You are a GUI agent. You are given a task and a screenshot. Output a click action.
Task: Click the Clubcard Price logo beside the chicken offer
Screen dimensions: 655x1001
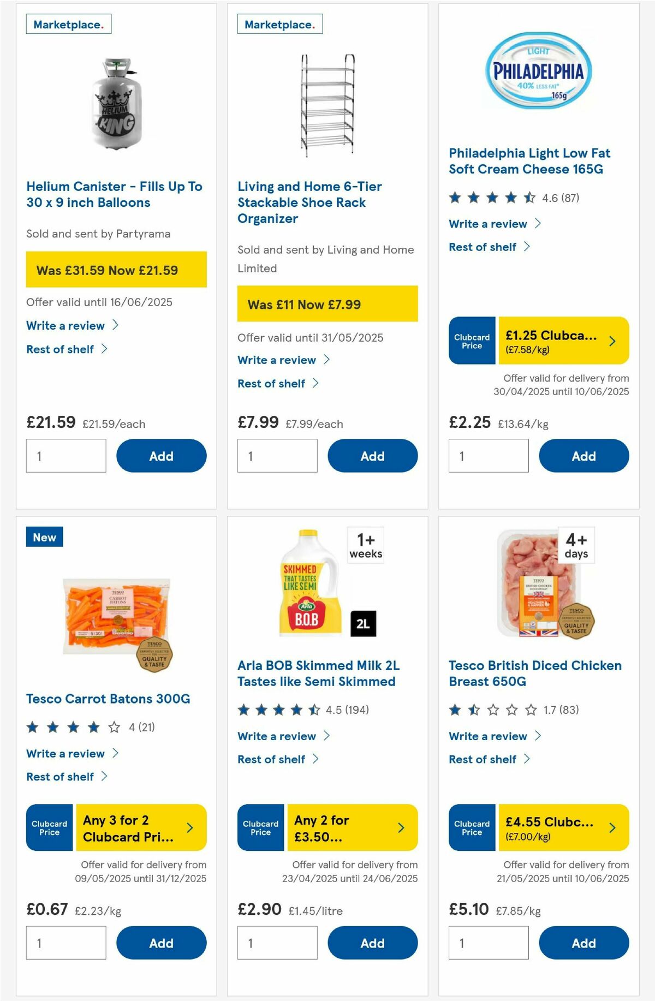pyautogui.click(x=471, y=828)
